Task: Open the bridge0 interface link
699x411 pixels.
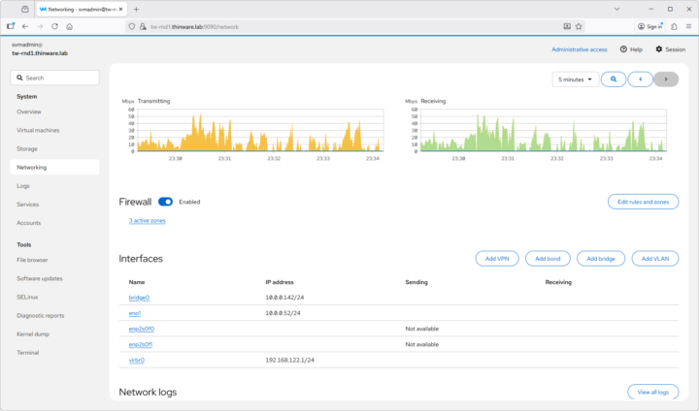Action: click(139, 298)
